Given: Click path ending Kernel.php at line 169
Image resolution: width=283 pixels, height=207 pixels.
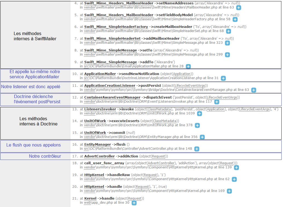Looking at the screenshot, I should 145,191.
